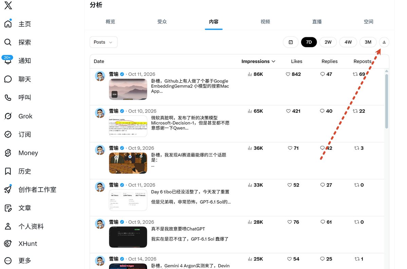Click the Date column header

(99, 61)
